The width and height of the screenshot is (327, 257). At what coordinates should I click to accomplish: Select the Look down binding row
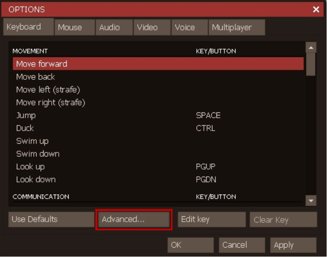click(158, 179)
